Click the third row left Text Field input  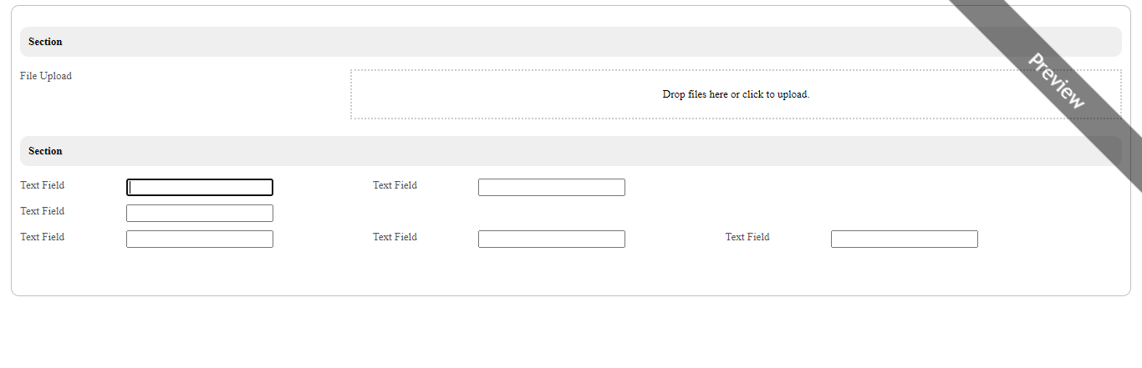[x=200, y=239]
